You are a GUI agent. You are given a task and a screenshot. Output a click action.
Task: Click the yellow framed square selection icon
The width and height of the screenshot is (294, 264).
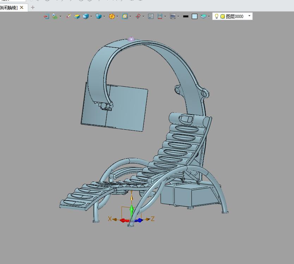coord(125,17)
